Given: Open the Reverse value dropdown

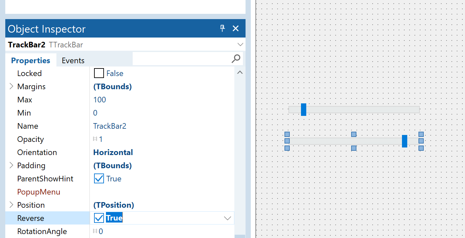Looking at the screenshot, I should (227, 218).
